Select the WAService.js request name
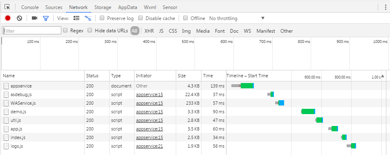This screenshot has width=390, height=155. 23,103
